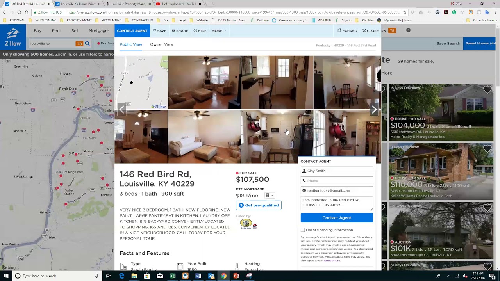Open the listing map thumbnail
This screenshot has height=281, width=500.
tap(141, 82)
